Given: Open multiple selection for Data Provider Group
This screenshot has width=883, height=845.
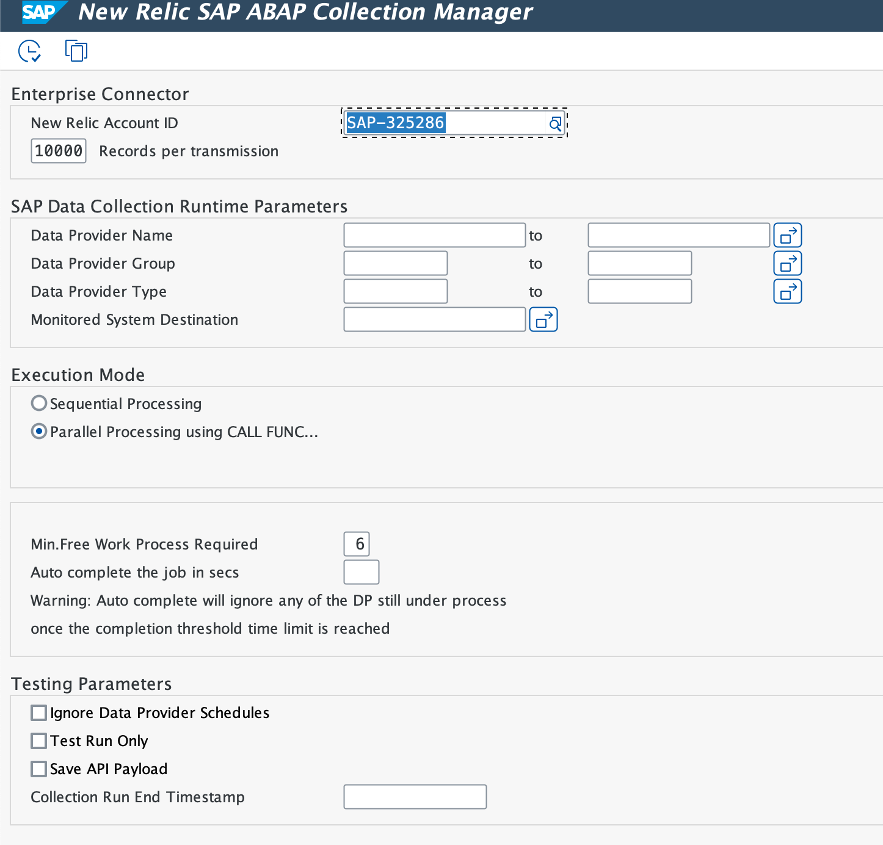Looking at the screenshot, I should click(x=787, y=264).
